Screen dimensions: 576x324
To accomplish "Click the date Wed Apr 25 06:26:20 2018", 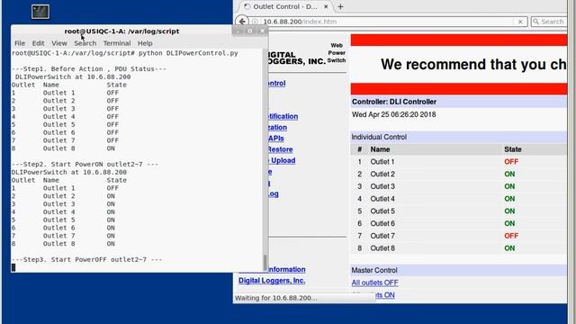I will [394, 114].
